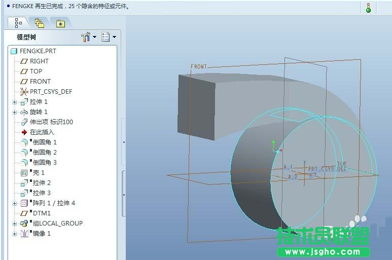Expand the dropdown arrow beside the Settings icon
This screenshot has width=392, height=260.
[94, 37]
